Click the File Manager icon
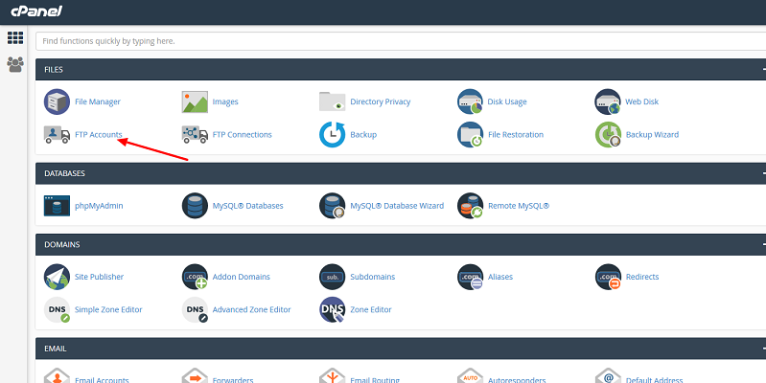 point(58,101)
